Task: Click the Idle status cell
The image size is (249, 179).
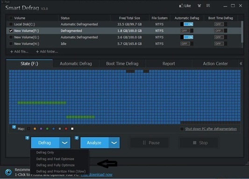Action: (64, 44)
